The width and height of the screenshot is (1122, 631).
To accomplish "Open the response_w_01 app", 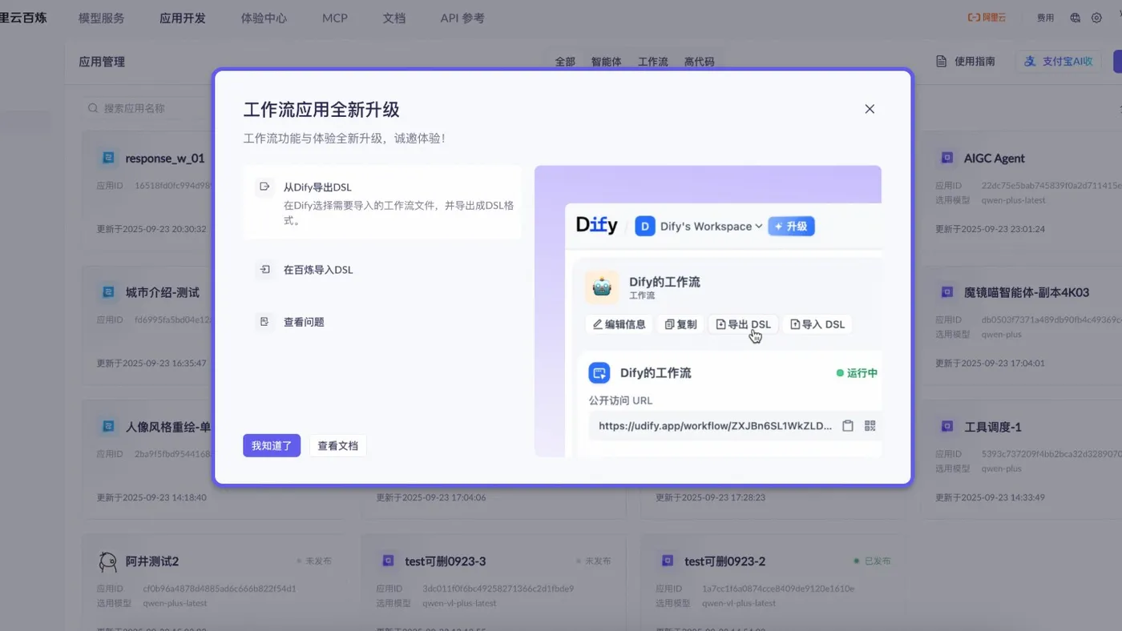I will (x=165, y=158).
